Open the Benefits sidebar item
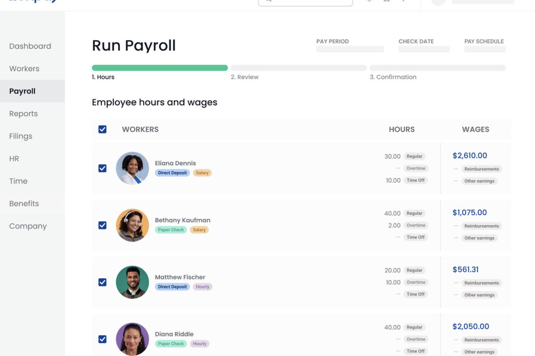This screenshot has width=535, height=356. 24,203
